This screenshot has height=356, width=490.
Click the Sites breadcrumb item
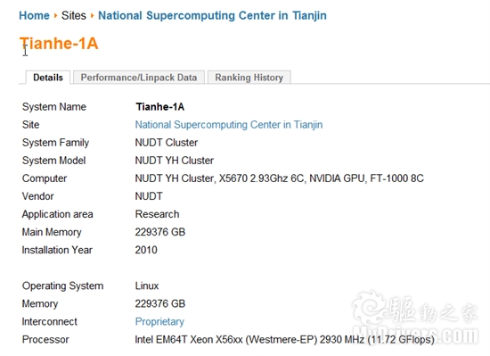point(73,15)
